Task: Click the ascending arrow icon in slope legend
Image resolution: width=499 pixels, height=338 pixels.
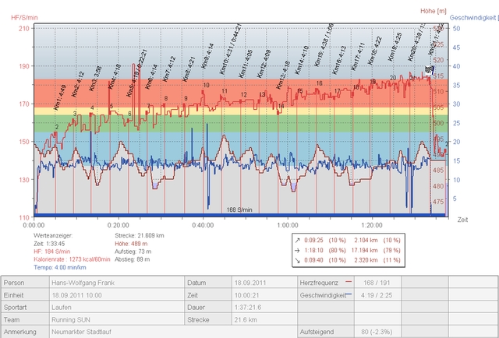Action: point(299,240)
